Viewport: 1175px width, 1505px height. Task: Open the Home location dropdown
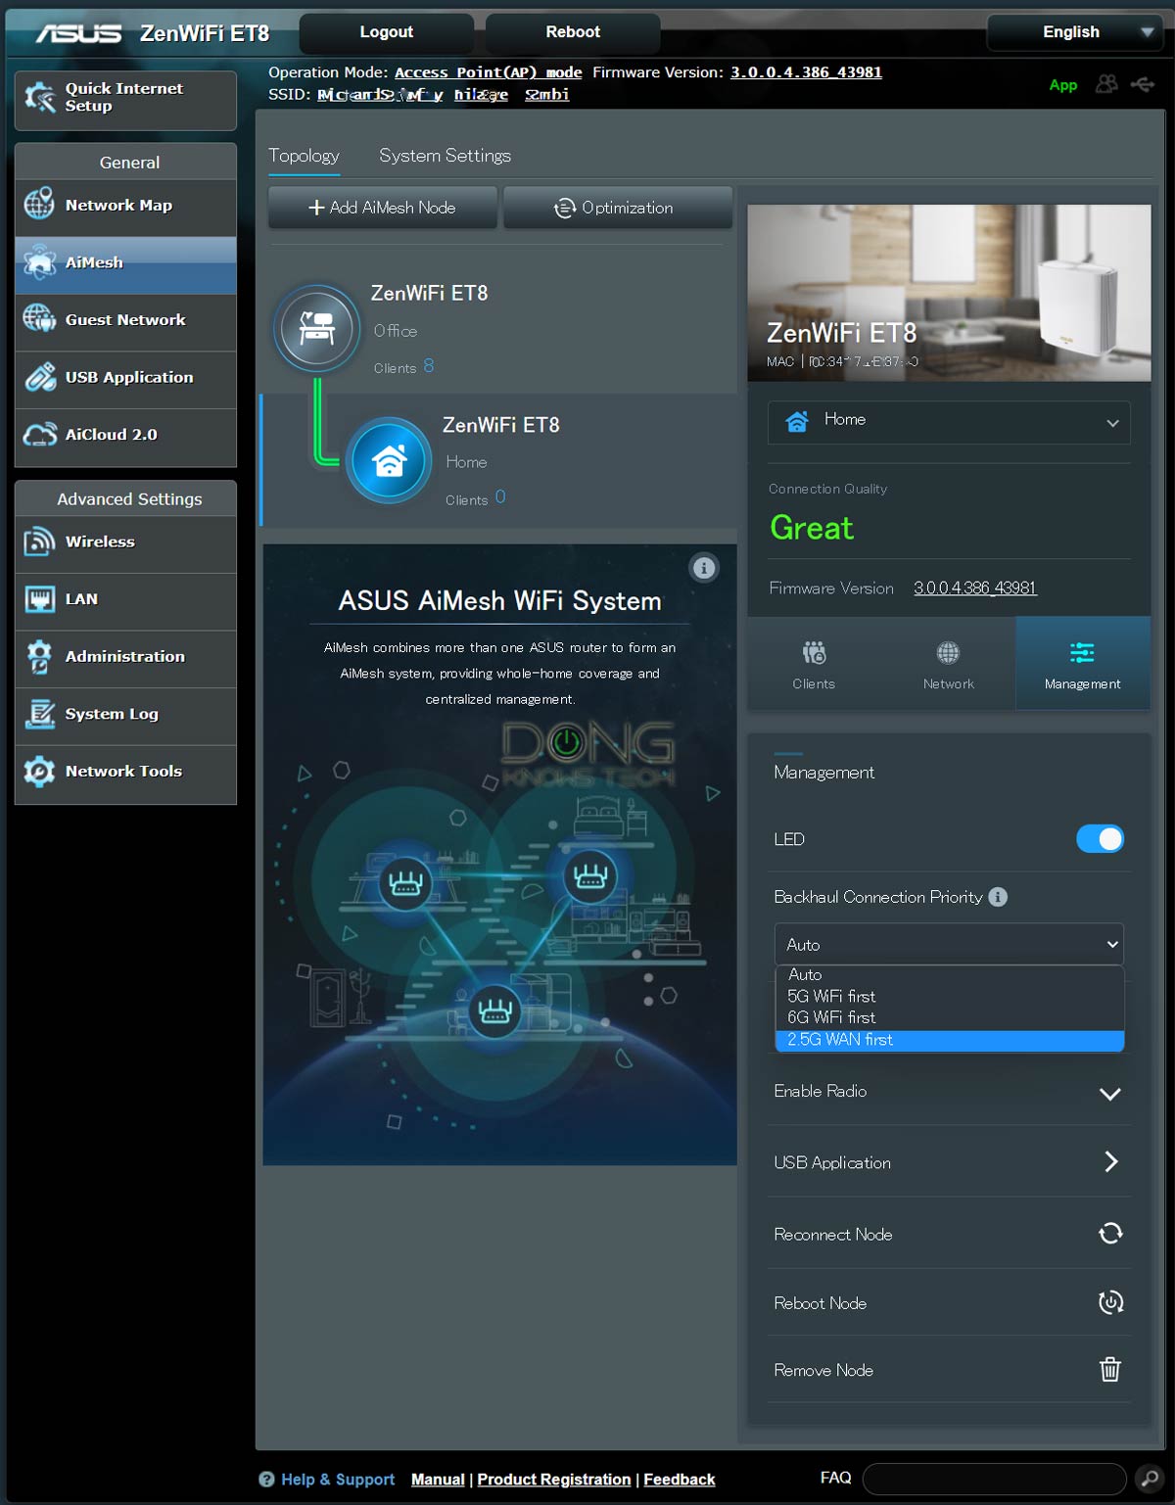[x=948, y=421]
